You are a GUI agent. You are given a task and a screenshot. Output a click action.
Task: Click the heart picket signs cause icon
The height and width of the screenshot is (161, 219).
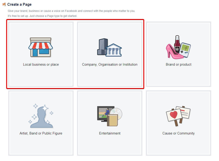(178, 116)
